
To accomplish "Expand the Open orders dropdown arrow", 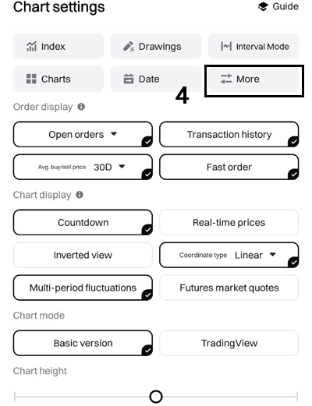I will tap(114, 134).
